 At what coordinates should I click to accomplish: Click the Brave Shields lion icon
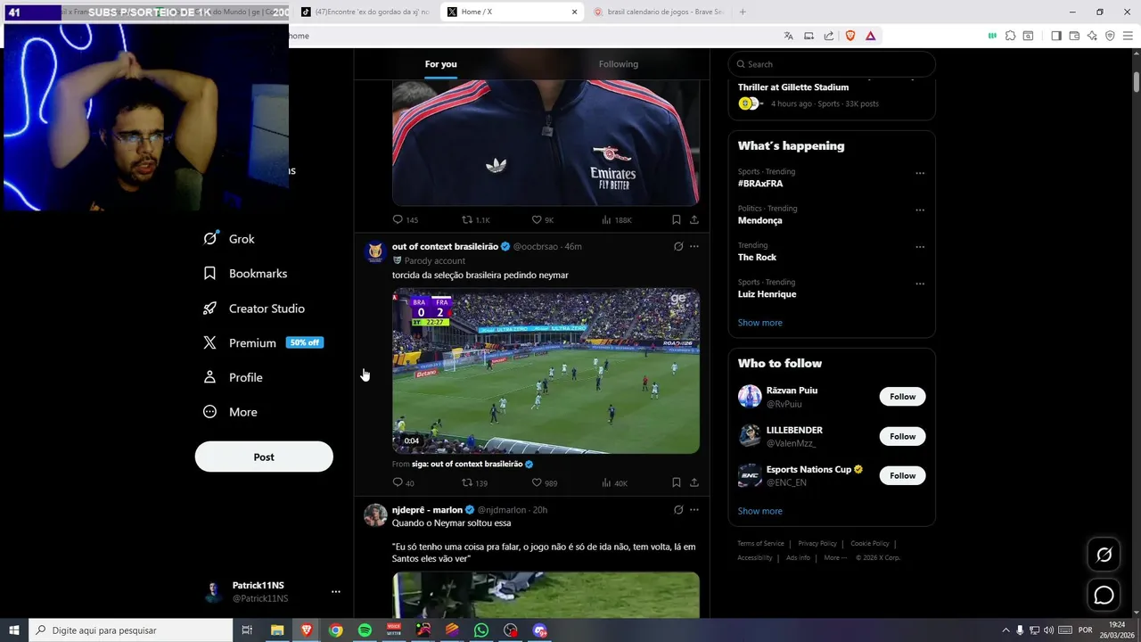click(x=850, y=36)
